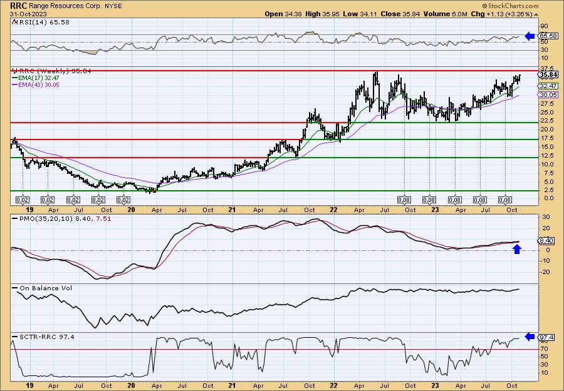564x391 pixels.
Task: Click the Volume 6.0M value
Action: [x=446, y=14]
